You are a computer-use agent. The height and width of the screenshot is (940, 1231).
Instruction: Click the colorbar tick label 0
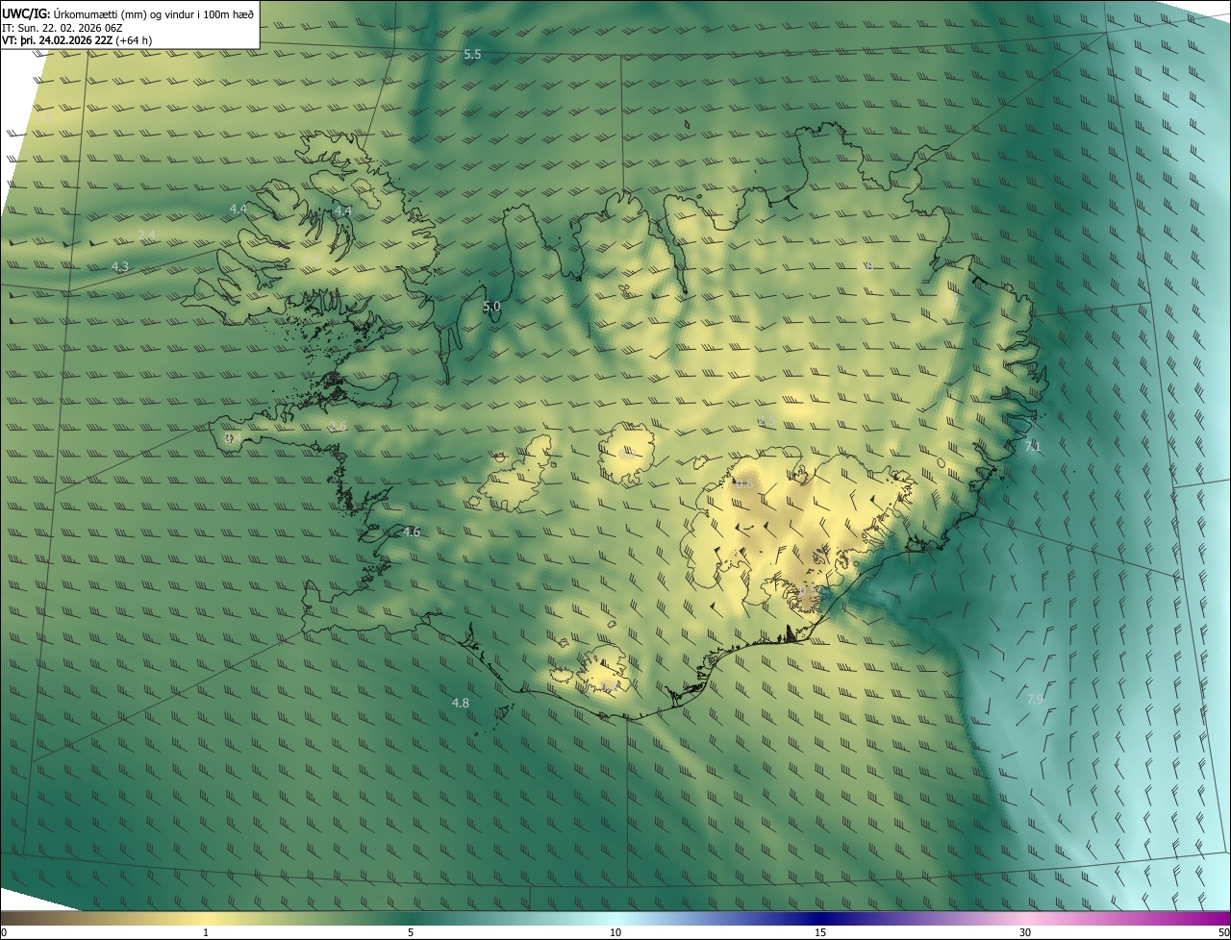[x=4, y=932]
